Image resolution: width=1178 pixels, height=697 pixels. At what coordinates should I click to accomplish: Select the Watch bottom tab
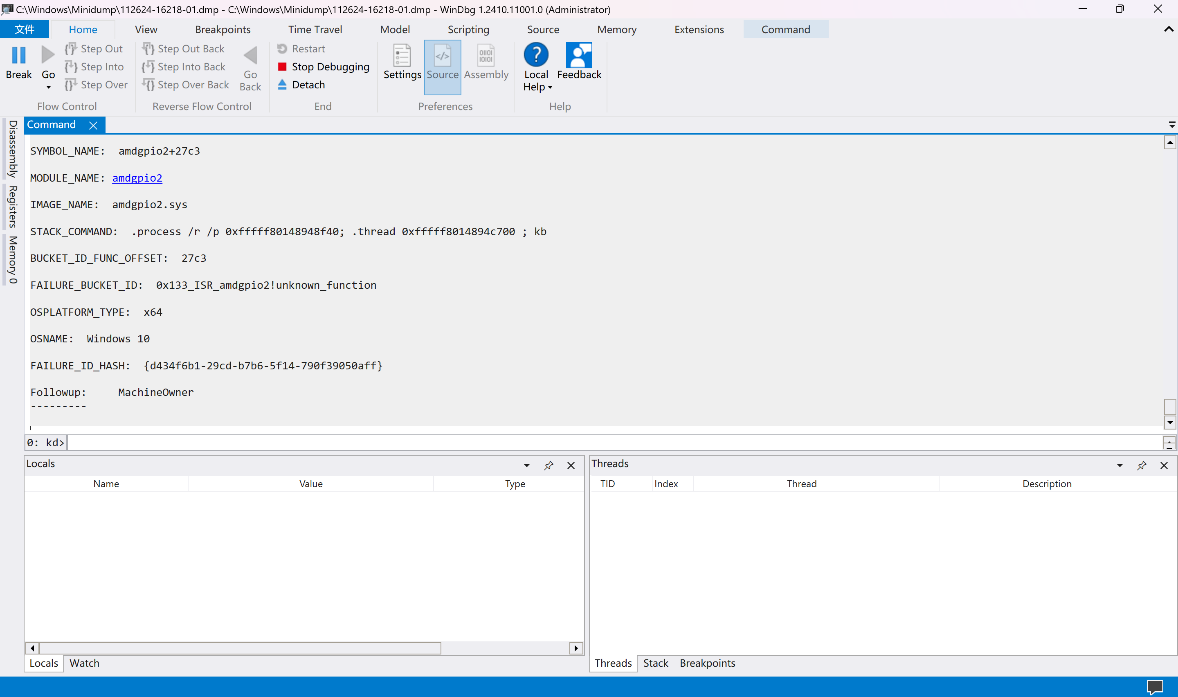85,663
